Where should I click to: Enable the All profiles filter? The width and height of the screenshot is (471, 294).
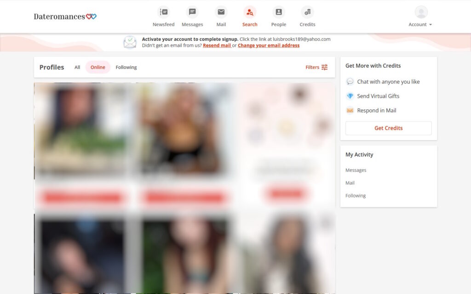(x=77, y=67)
